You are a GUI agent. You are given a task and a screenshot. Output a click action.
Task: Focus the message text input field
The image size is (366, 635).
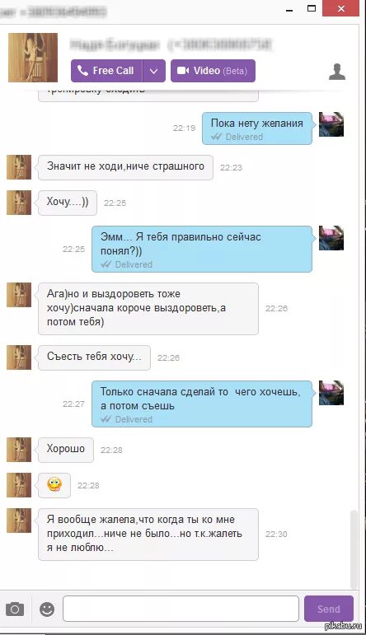tap(181, 609)
